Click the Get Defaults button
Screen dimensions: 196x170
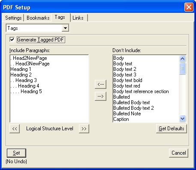pyautogui.click(x=172, y=129)
